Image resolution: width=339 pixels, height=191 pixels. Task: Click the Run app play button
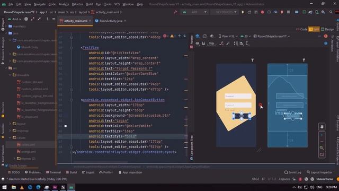243,12
